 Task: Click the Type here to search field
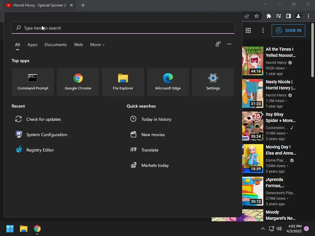pyautogui.click(x=123, y=28)
